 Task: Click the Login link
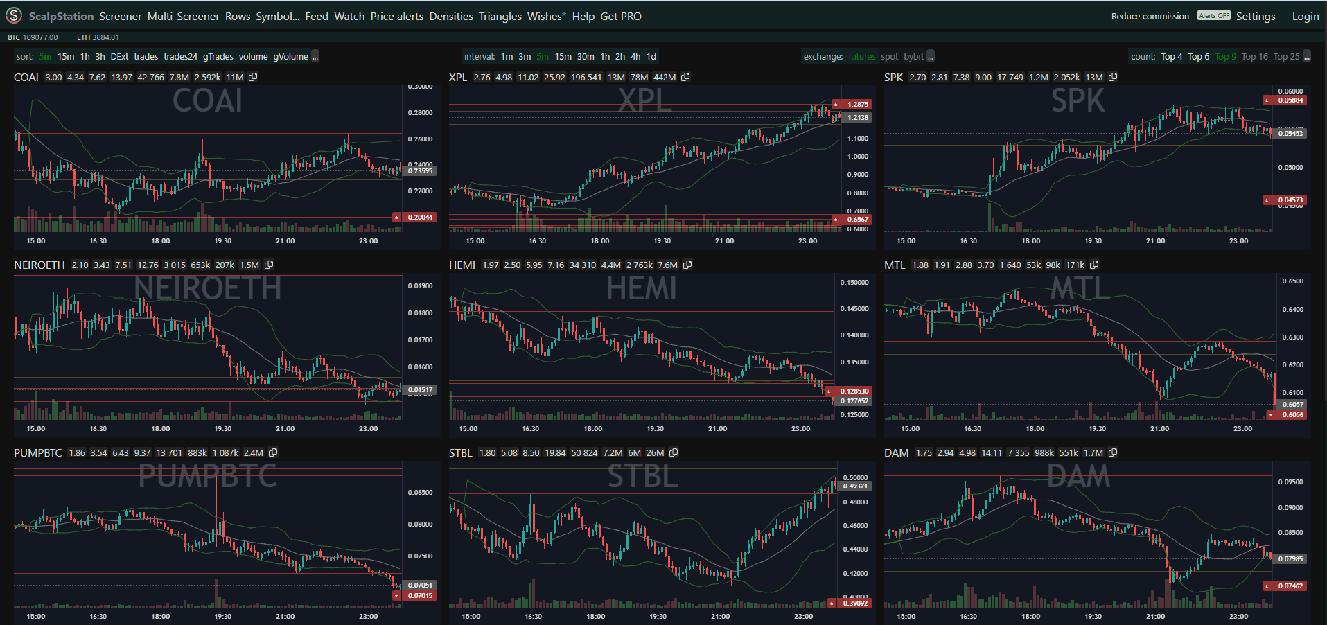click(1305, 16)
